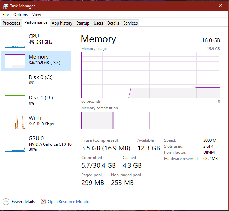The height and width of the screenshot is (211, 229).
Task: Select the GPU 0 graph thumbnail
Action: pyautogui.click(x=15, y=144)
